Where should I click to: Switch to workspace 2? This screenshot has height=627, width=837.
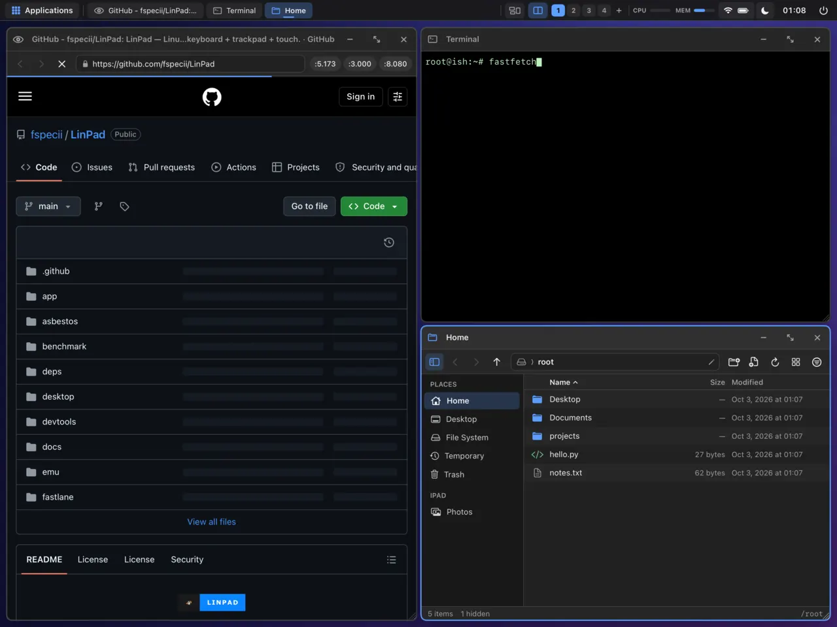[573, 10]
